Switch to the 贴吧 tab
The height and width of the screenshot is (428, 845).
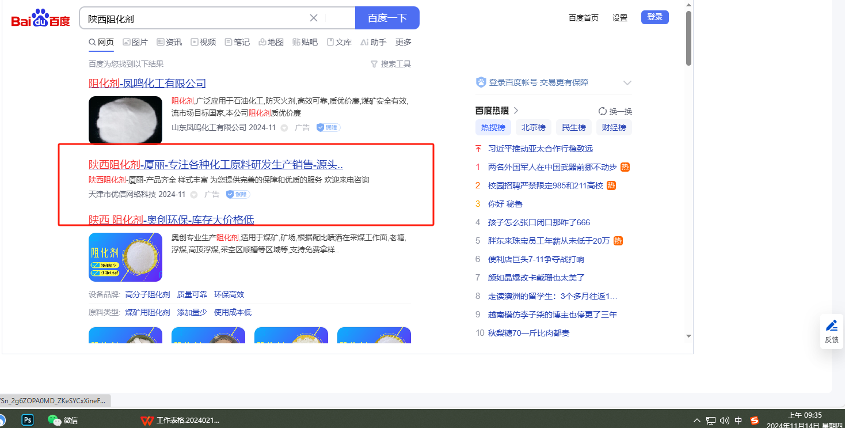(305, 42)
